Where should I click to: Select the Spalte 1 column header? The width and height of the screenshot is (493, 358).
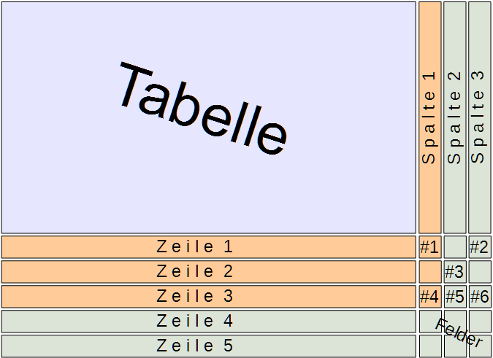pyautogui.click(x=429, y=117)
